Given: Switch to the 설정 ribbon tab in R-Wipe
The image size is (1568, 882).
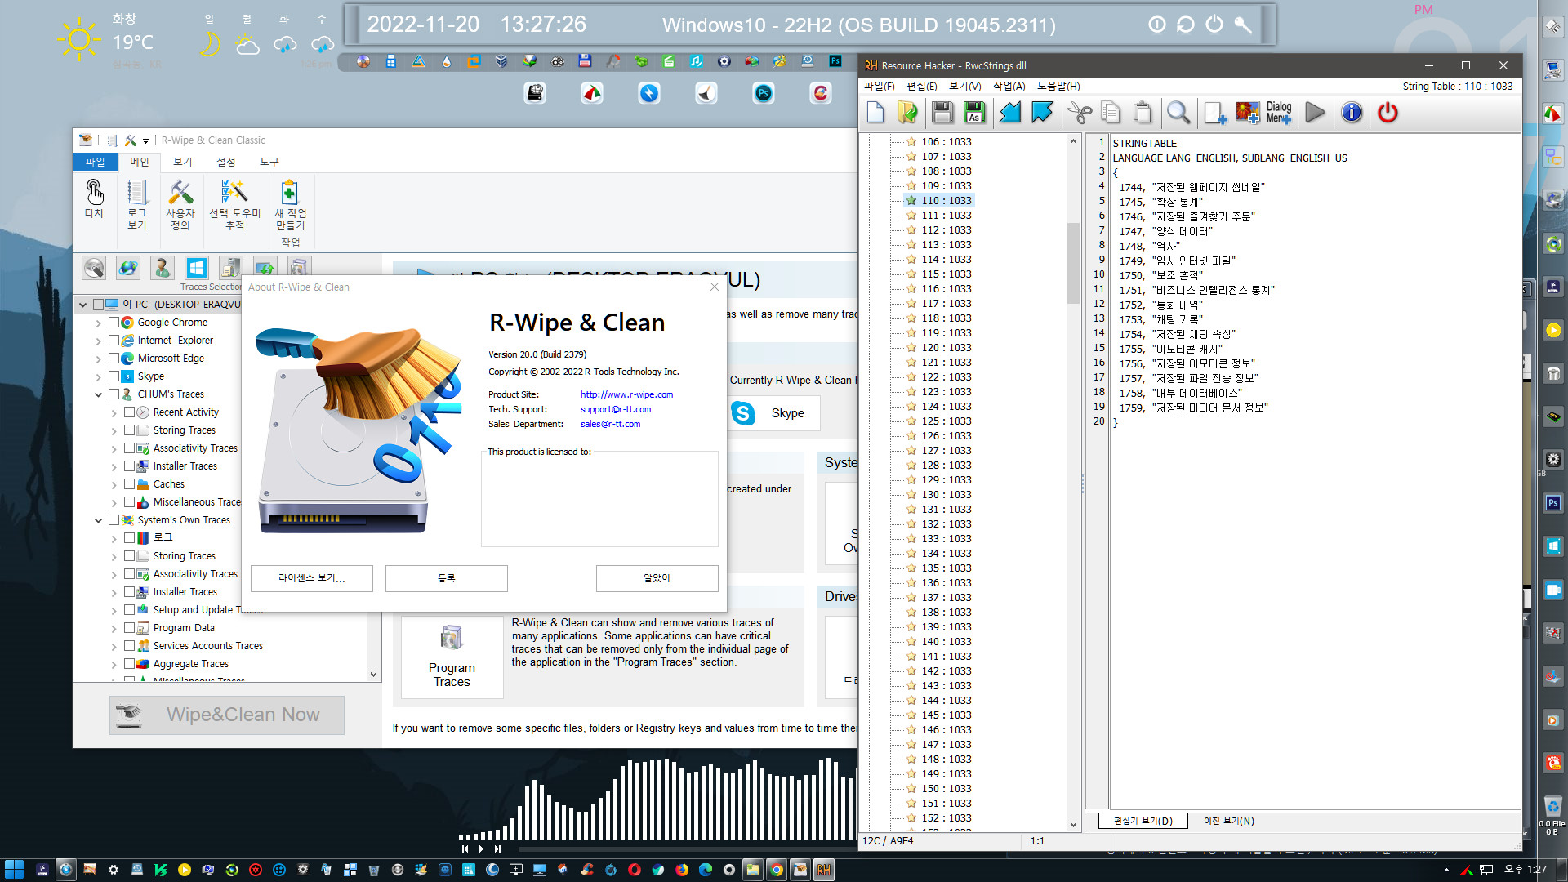Looking at the screenshot, I should point(225,162).
